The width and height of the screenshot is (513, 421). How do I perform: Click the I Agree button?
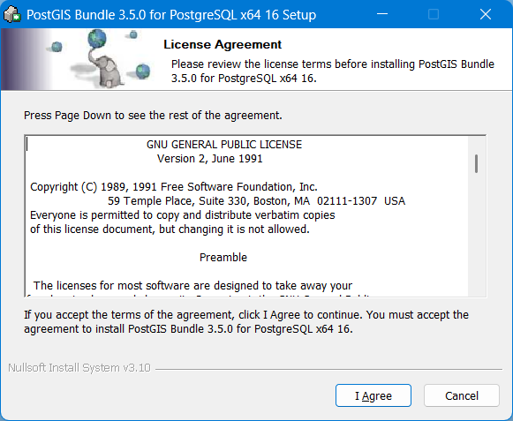pyautogui.click(x=373, y=395)
